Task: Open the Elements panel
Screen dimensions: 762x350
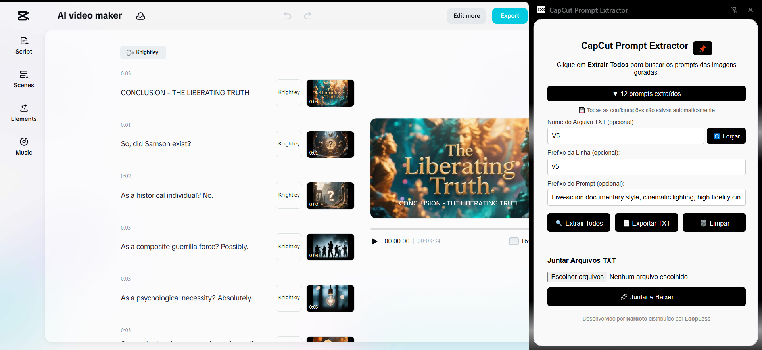Action: 24,113
